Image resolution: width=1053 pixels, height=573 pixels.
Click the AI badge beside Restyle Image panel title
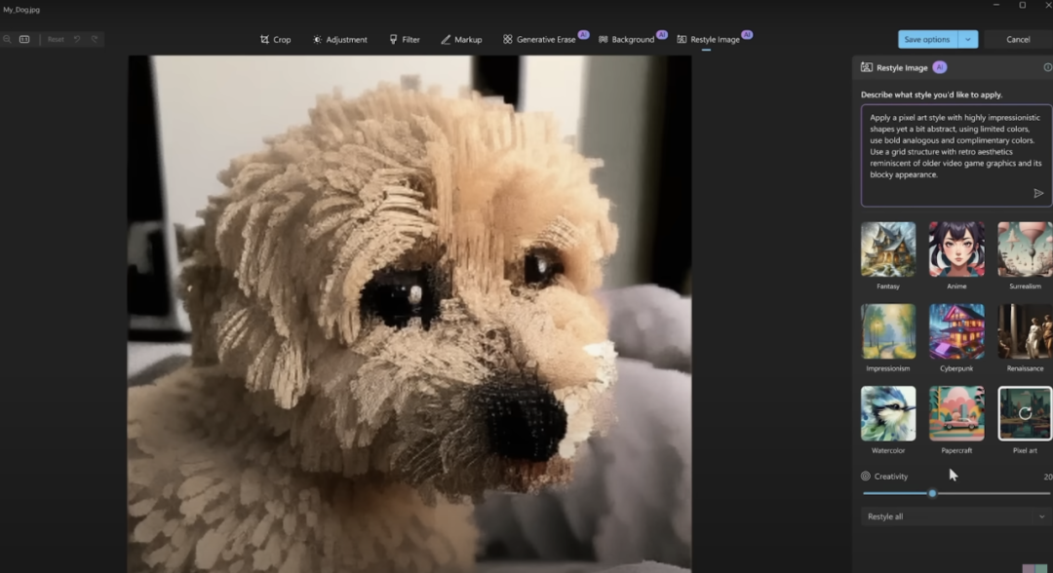pos(940,68)
